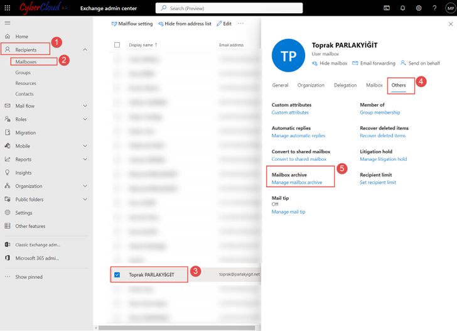
Task: Click the Classic Exchange admin icon
Action: 8,244
